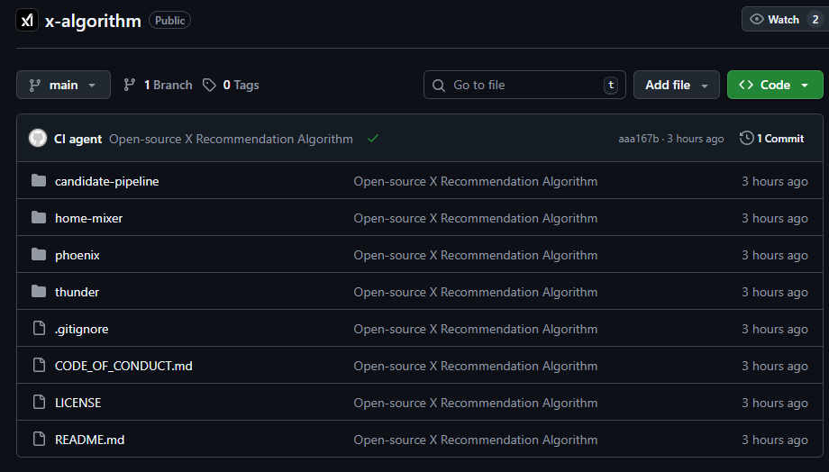
Task: Open the 0 Tags link
Action: 231,85
